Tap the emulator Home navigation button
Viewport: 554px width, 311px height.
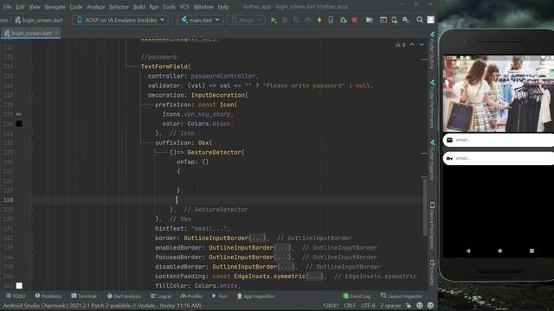pos(500,251)
